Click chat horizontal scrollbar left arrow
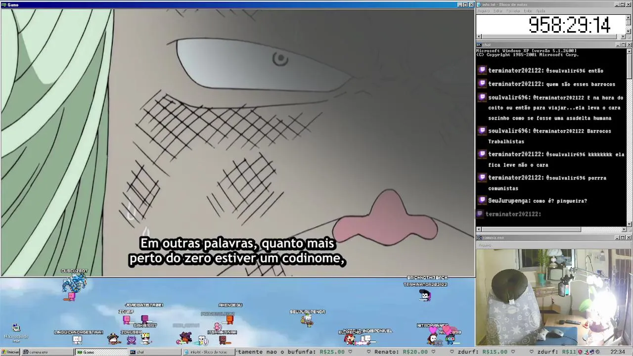The image size is (633, 356). coord(479,229)
